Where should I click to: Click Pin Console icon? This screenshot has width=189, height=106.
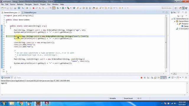pos(169,78)
